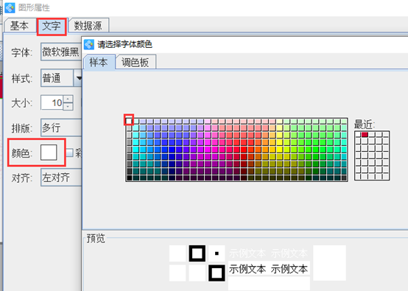This screenshot has height=291, width=408.
Task: Toggle the checkbox next to color box
Action: tap(69, 152)
